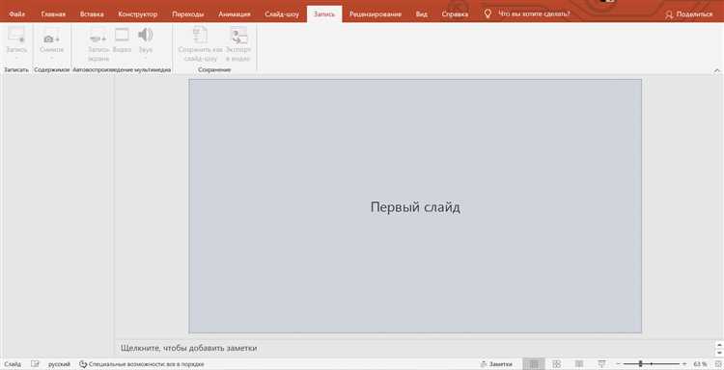Open the Главная tab

point(53,14)
